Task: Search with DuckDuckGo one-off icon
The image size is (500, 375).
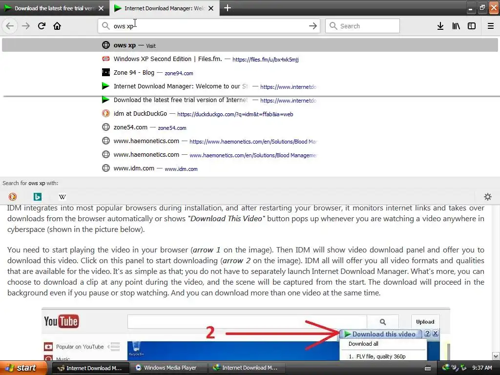Action: 12,197
